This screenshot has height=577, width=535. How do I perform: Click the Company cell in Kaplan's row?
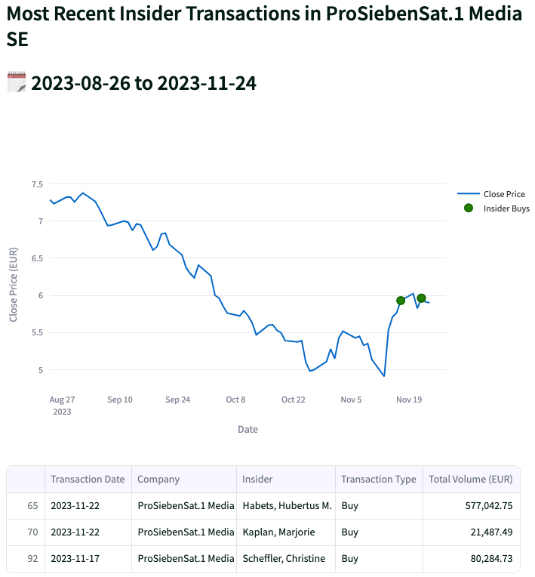point(184,532)
